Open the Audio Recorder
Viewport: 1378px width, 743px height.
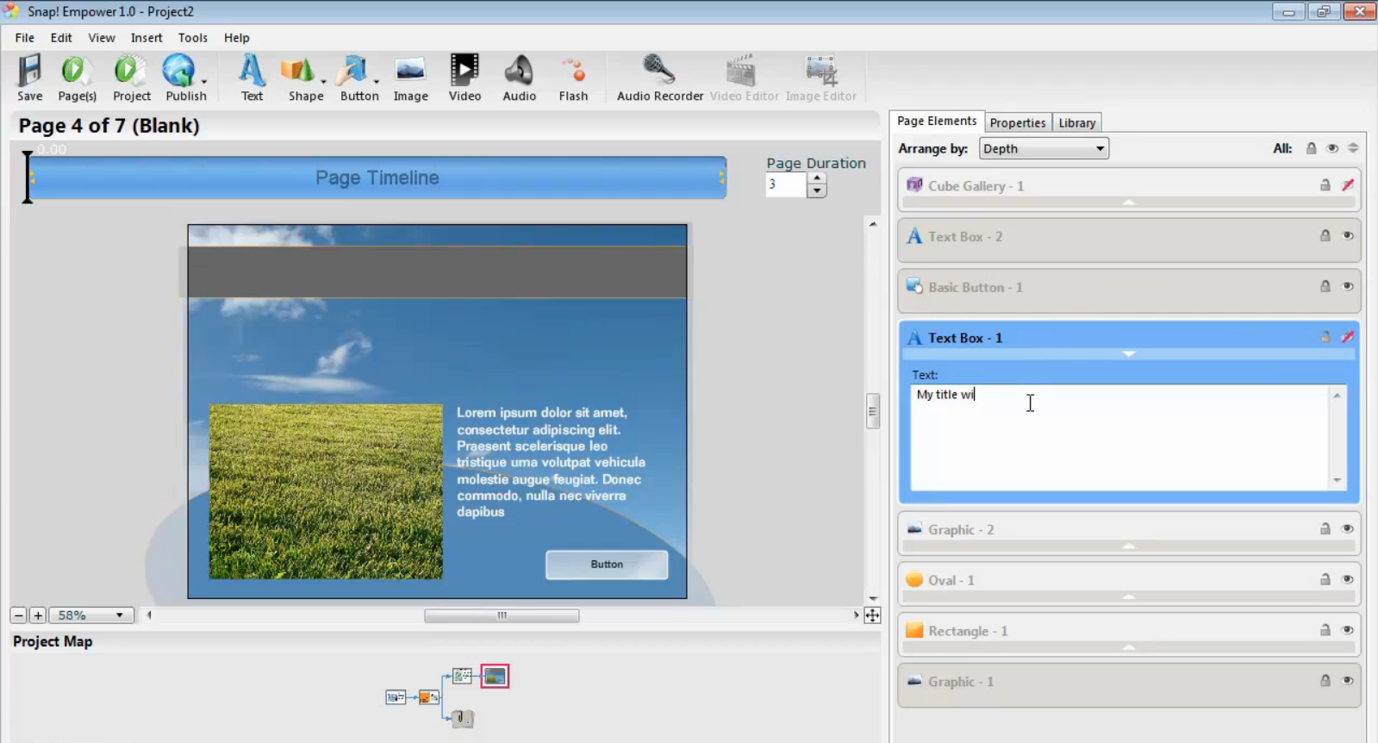click(x=660, y=78)
